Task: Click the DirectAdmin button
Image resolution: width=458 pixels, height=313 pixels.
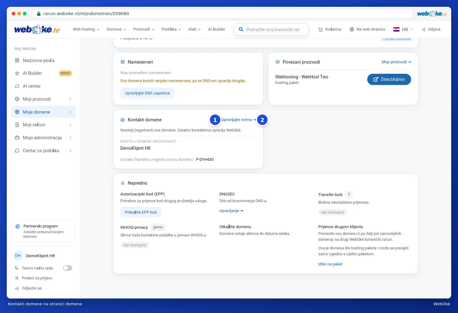Action: point(389,79)
